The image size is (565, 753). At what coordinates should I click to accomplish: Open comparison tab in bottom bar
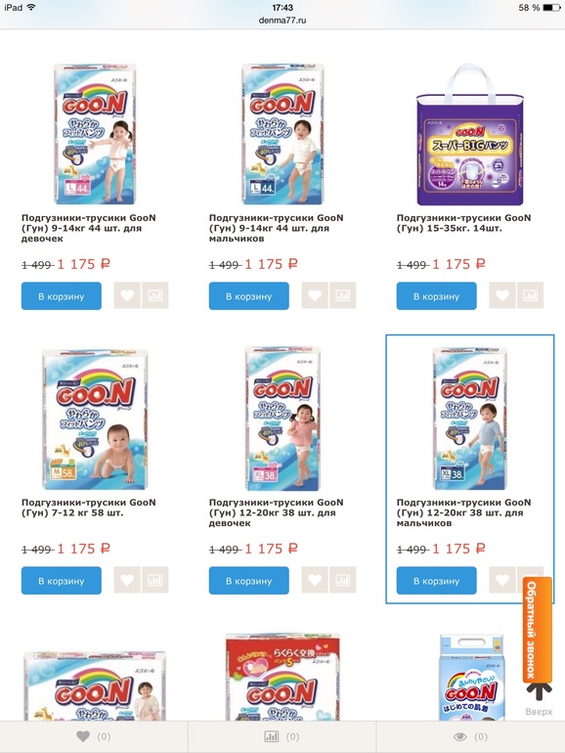coord(282,736)
